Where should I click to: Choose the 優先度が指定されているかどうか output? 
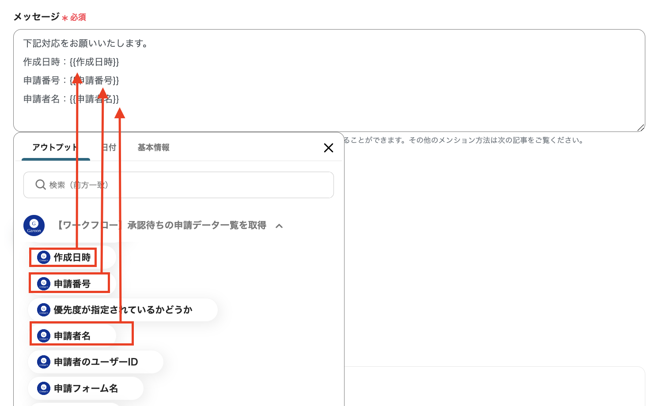point(122,309)
